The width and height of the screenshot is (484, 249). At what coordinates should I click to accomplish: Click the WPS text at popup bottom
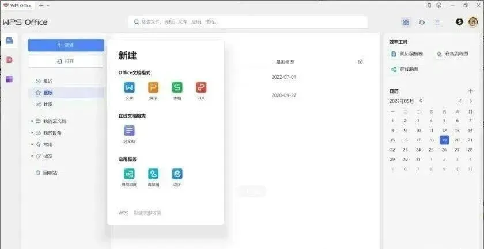[123, 213]
